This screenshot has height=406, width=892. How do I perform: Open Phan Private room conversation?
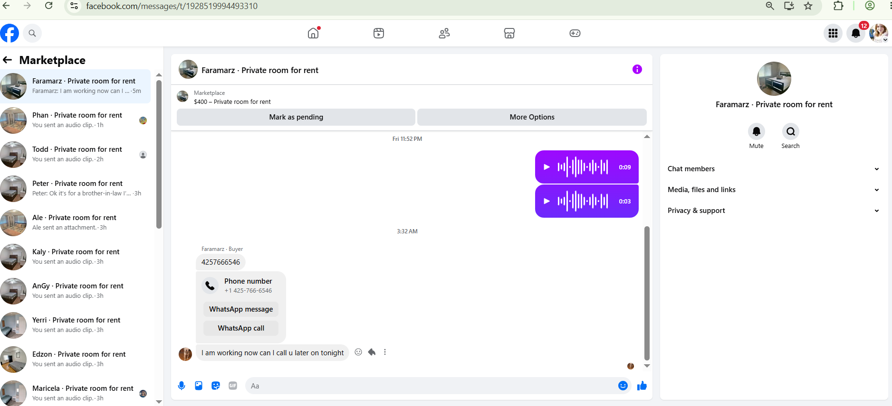75,120
